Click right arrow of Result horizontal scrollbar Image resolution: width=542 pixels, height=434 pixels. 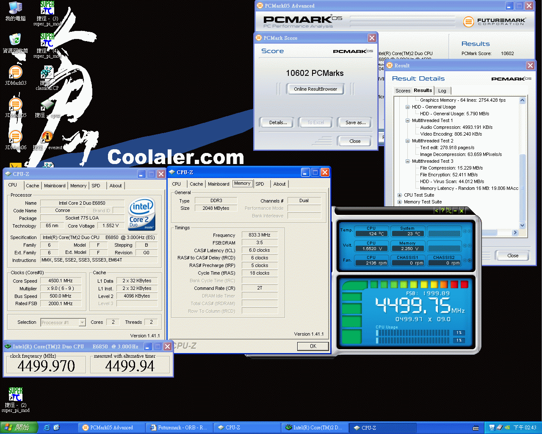(x=515, y=233)
